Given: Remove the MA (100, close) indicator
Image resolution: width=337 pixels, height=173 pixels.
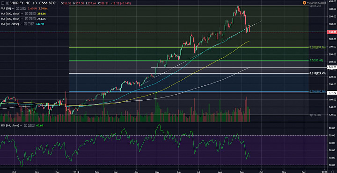Looking at the screenshot, I should coord(34,14).
